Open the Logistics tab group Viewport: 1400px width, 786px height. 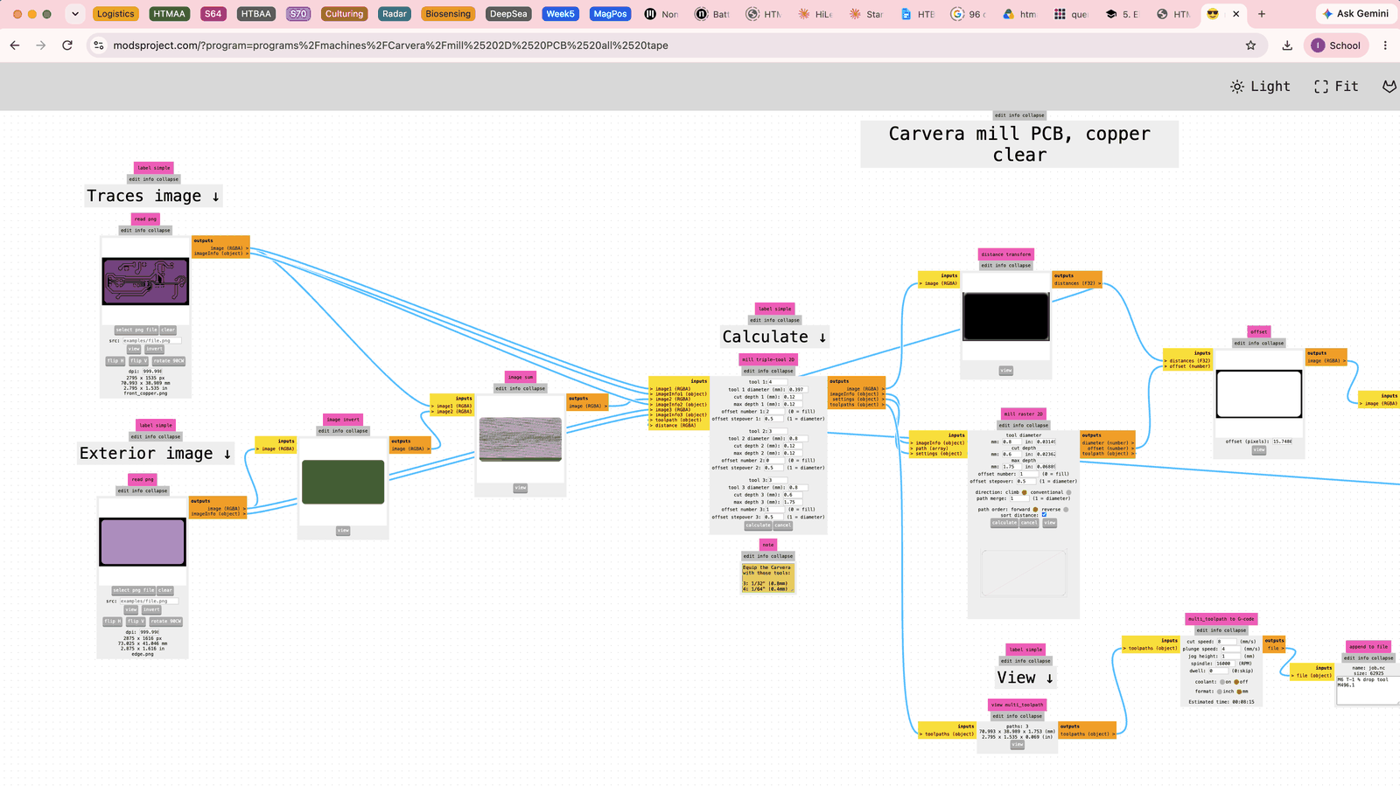click(115, 14)
